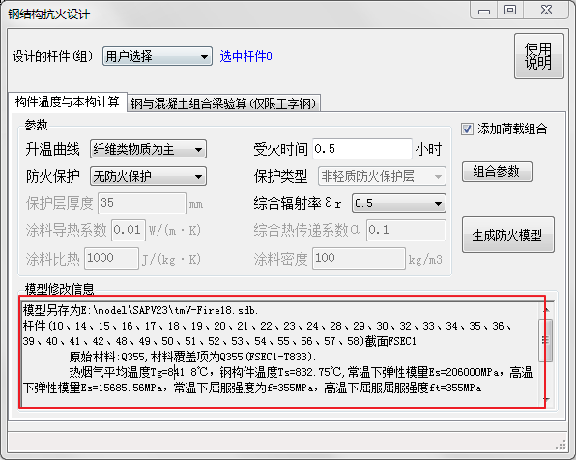Select 构件温度与本构计算 tab

pos(68,101)
